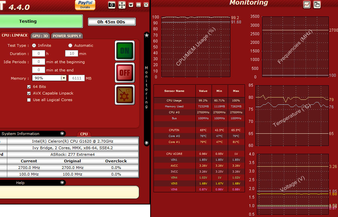Close the OCCT window
The height and width of the screenshot is (217, 338).
[146, 5]
